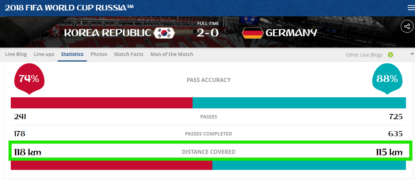The width and height of the screenshot is (415, 189).
Task: Open the Line-ups tab
Action: coord(44,54)
